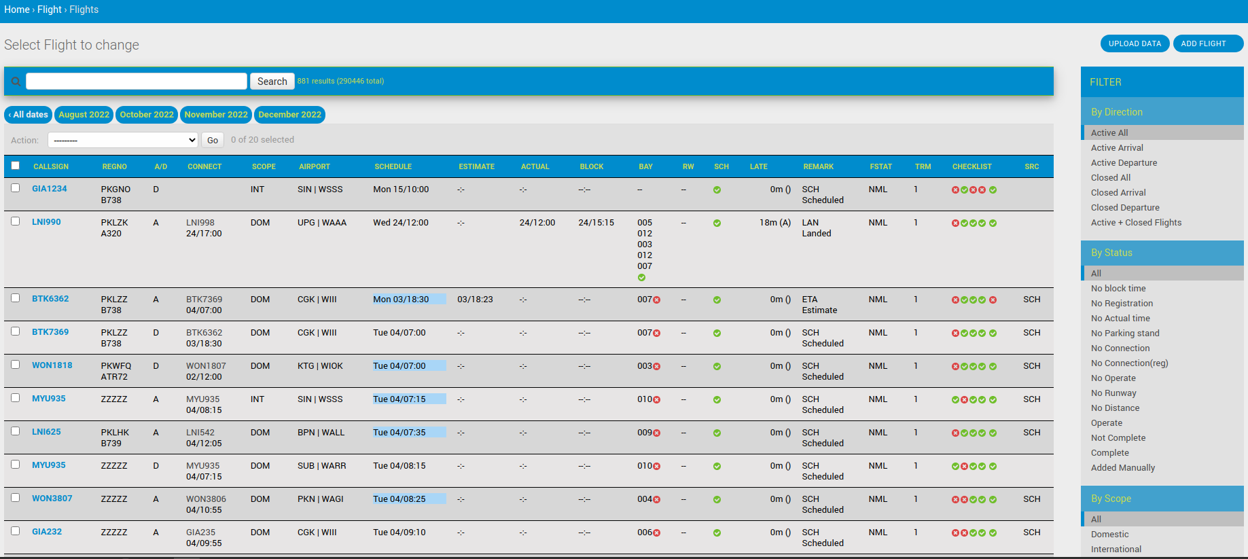Sort table by SCHEDULE column header
Screen dimensions: 1248x559
pyautogui.click(x=393, y=166)
